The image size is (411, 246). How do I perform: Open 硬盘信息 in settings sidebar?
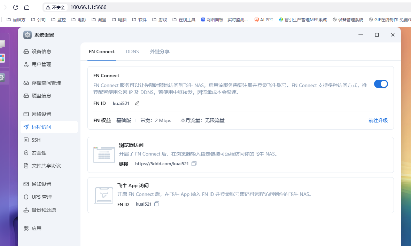pos(49,96)
